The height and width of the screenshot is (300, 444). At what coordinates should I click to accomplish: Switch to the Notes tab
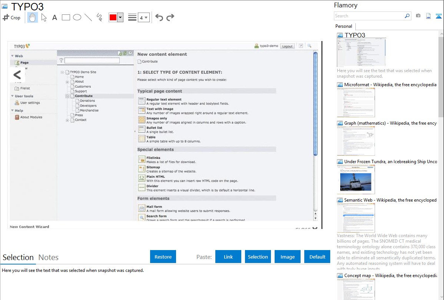click(x=49, y=257)
